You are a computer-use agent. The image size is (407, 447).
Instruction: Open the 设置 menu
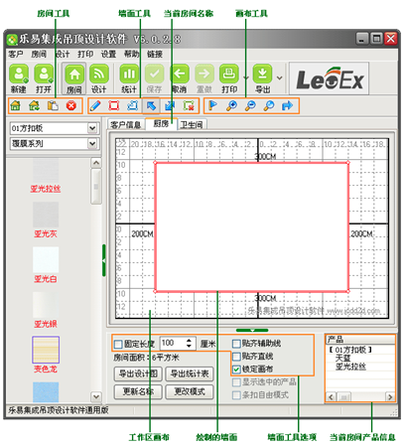pyautogui.click(x=108, y=54)
